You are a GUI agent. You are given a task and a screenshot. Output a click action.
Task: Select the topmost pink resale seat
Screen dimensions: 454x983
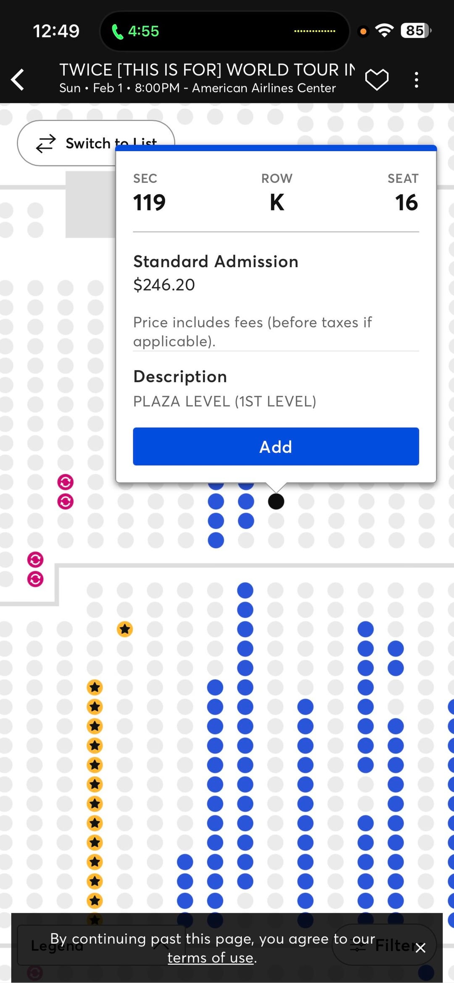(66, 482)
